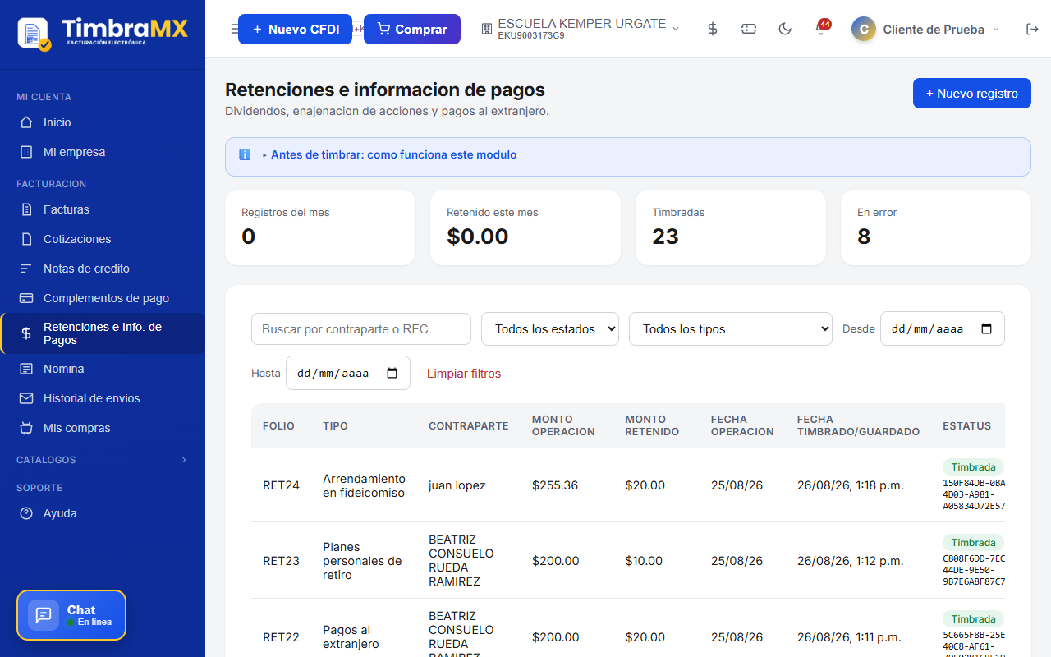
Task: Open the Chat En línea widget
Action: point(71,615)
